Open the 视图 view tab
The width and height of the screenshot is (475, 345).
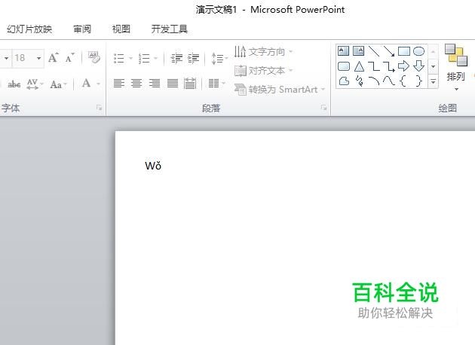[121, 29]
